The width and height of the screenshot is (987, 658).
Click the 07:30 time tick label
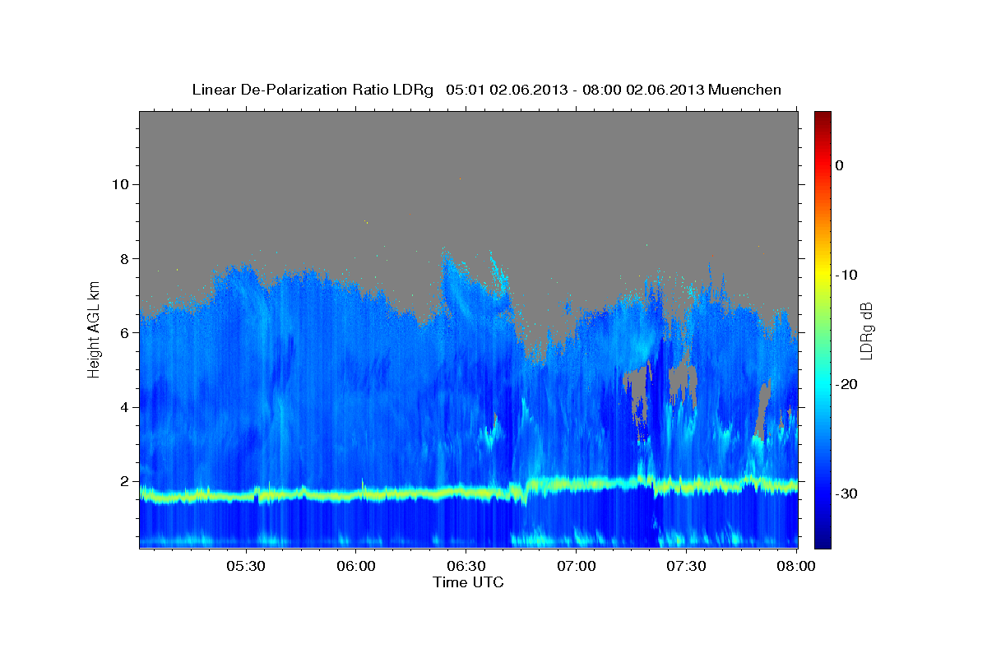point(687,567)
